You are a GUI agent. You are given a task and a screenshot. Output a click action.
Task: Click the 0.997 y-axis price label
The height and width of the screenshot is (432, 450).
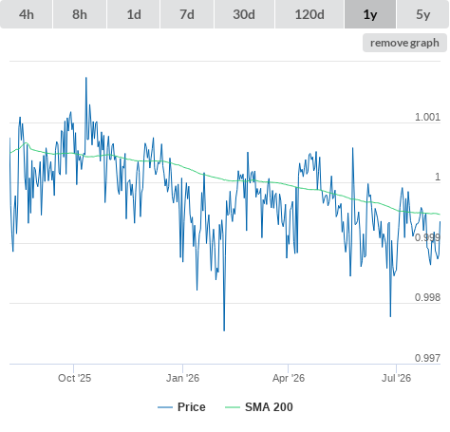pos(427,358)
